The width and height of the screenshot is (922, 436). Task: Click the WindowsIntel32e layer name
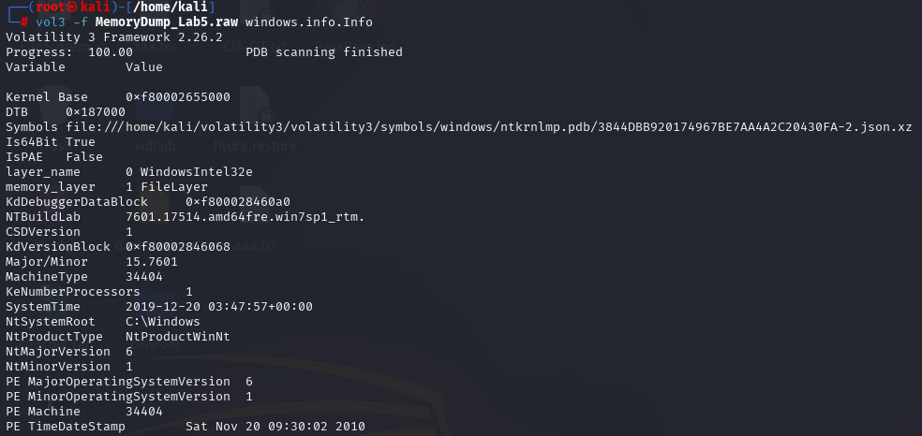pyautogui.click(x=197, y=172)
